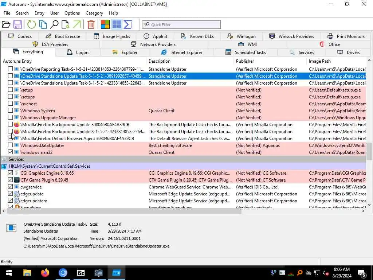Open 7-Zip from the taskbar
Viewport: 373px width, 280px height.
81,273
